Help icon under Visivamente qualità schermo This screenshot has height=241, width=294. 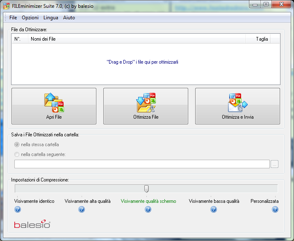(148, 209)
